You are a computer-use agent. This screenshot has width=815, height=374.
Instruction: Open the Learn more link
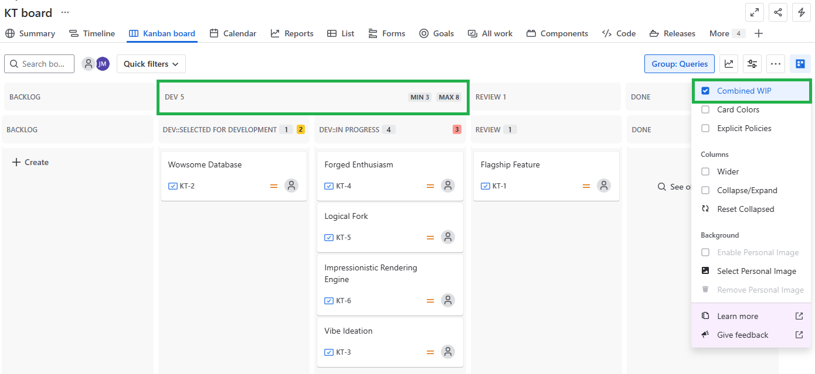point(738,316)
